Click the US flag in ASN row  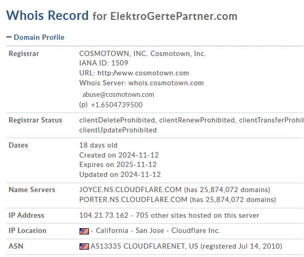point(84,247)
